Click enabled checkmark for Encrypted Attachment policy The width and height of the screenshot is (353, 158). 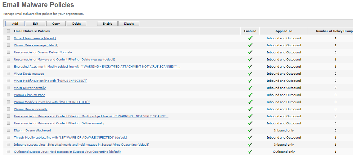point(250,67)
